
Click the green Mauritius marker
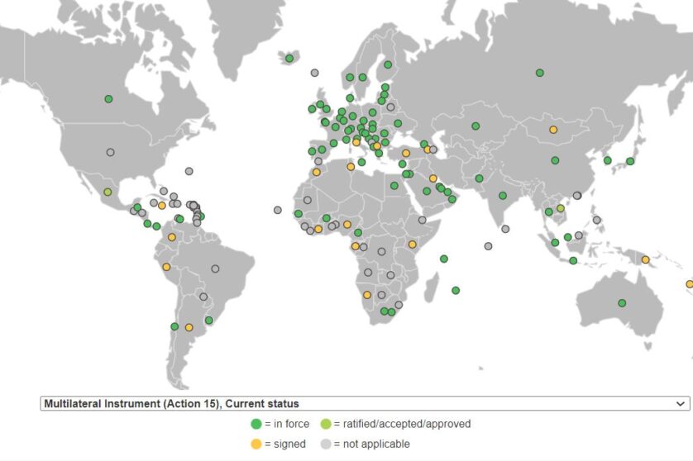pyautogui.click(x=456, y=291)
